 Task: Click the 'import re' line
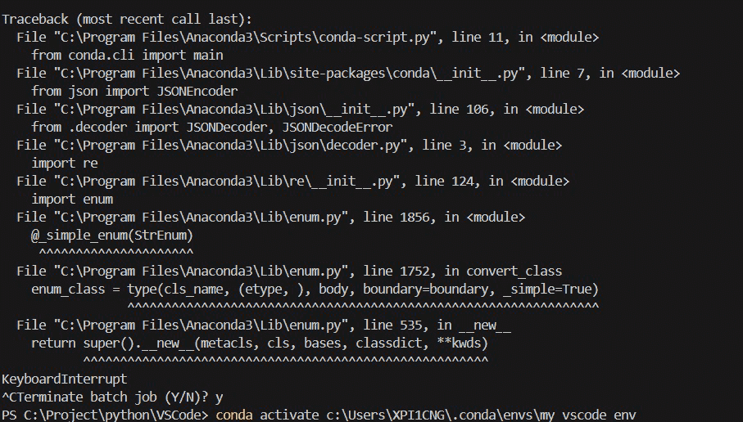tap(65, 164)
